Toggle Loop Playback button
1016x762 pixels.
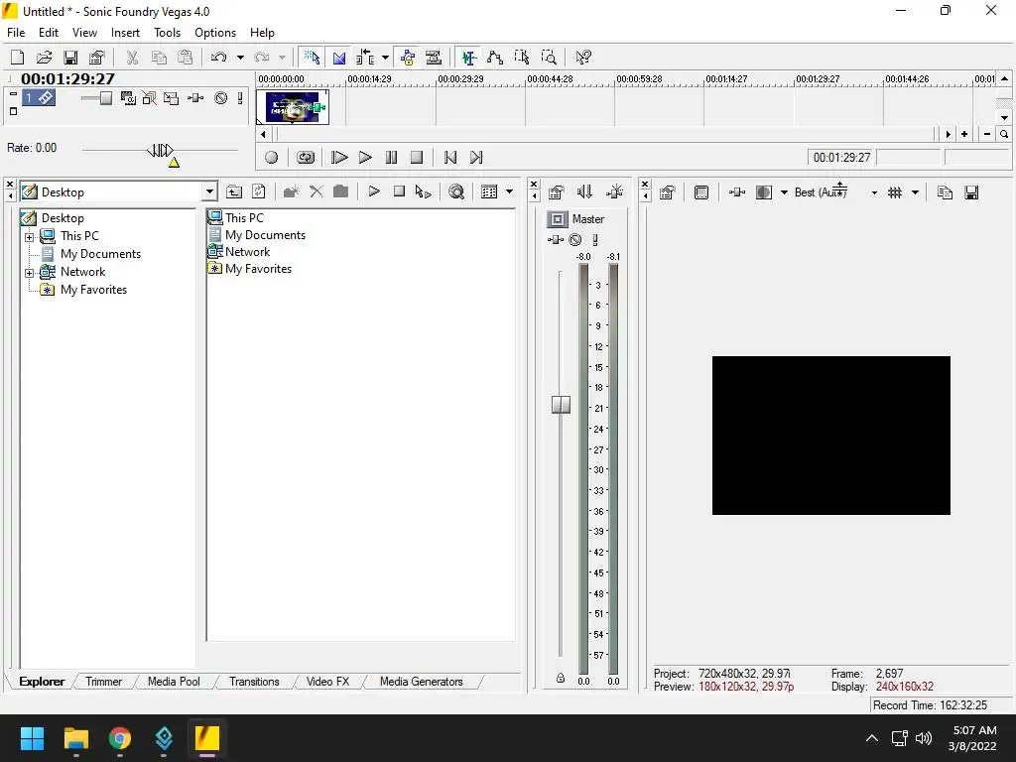pos(306,158)
